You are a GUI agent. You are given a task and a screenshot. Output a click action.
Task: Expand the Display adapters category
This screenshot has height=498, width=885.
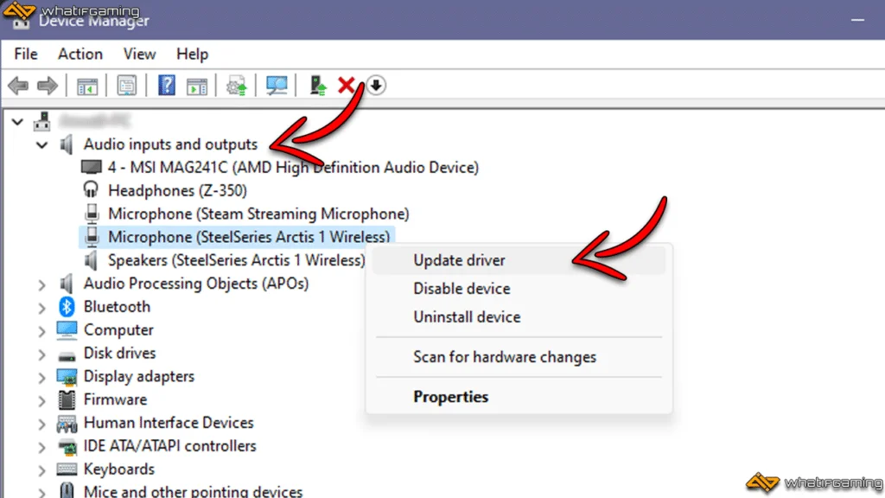point(41,377)
